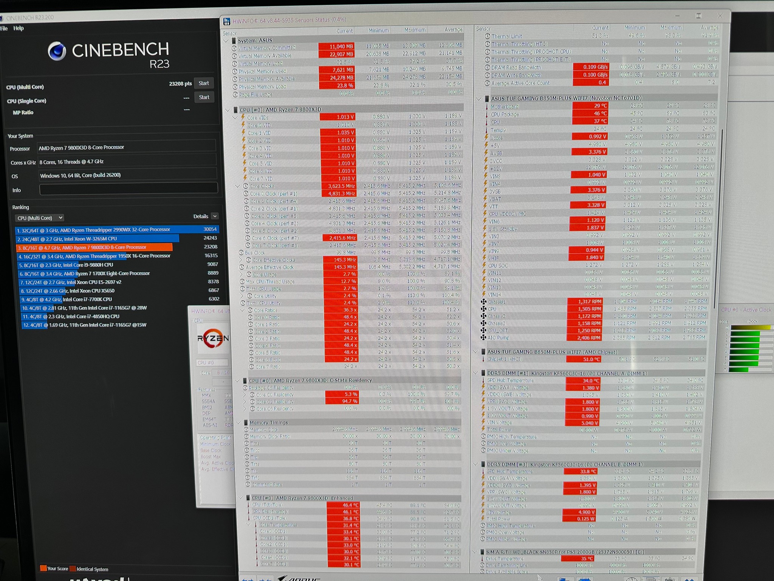Click the thermometer icon beside CPU Package
The width and height of the screenshot is (774, 581).
pyautogui.click(x=487, y=114)
